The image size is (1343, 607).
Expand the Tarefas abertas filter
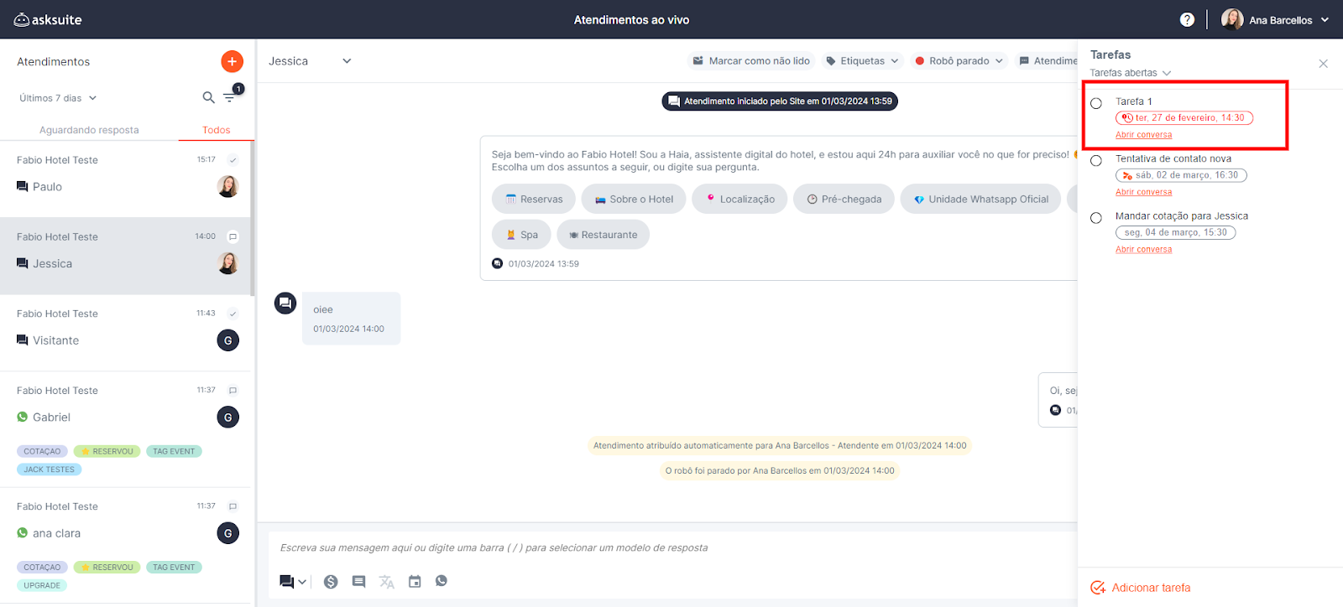[x=1131, y=73]
